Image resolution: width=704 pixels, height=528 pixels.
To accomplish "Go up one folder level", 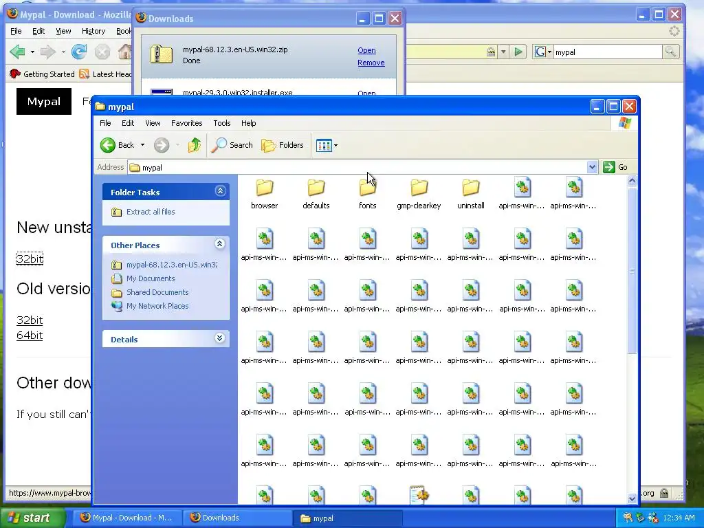I will pyautogui.click(x=195, y=145).
